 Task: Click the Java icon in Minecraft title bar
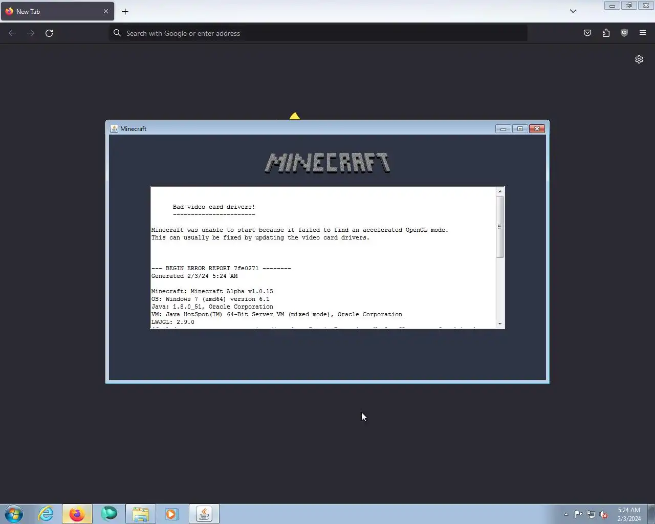click(x=114, y=129)
